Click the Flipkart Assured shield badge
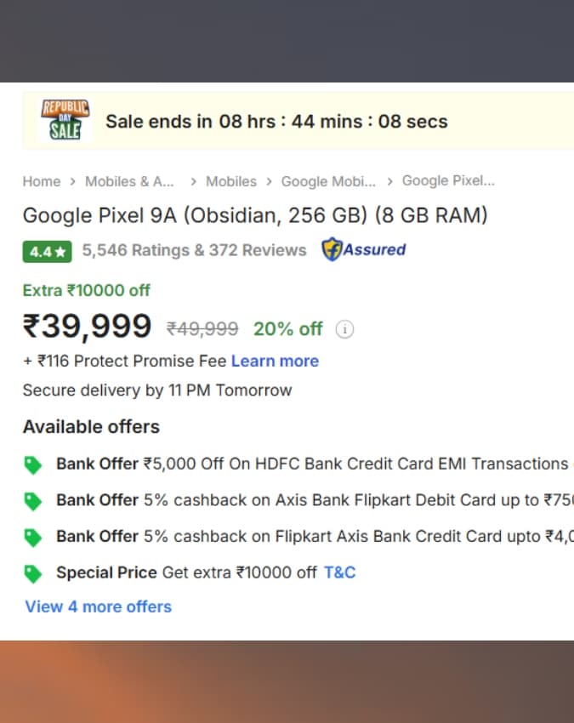 click(x=363, y=249)
